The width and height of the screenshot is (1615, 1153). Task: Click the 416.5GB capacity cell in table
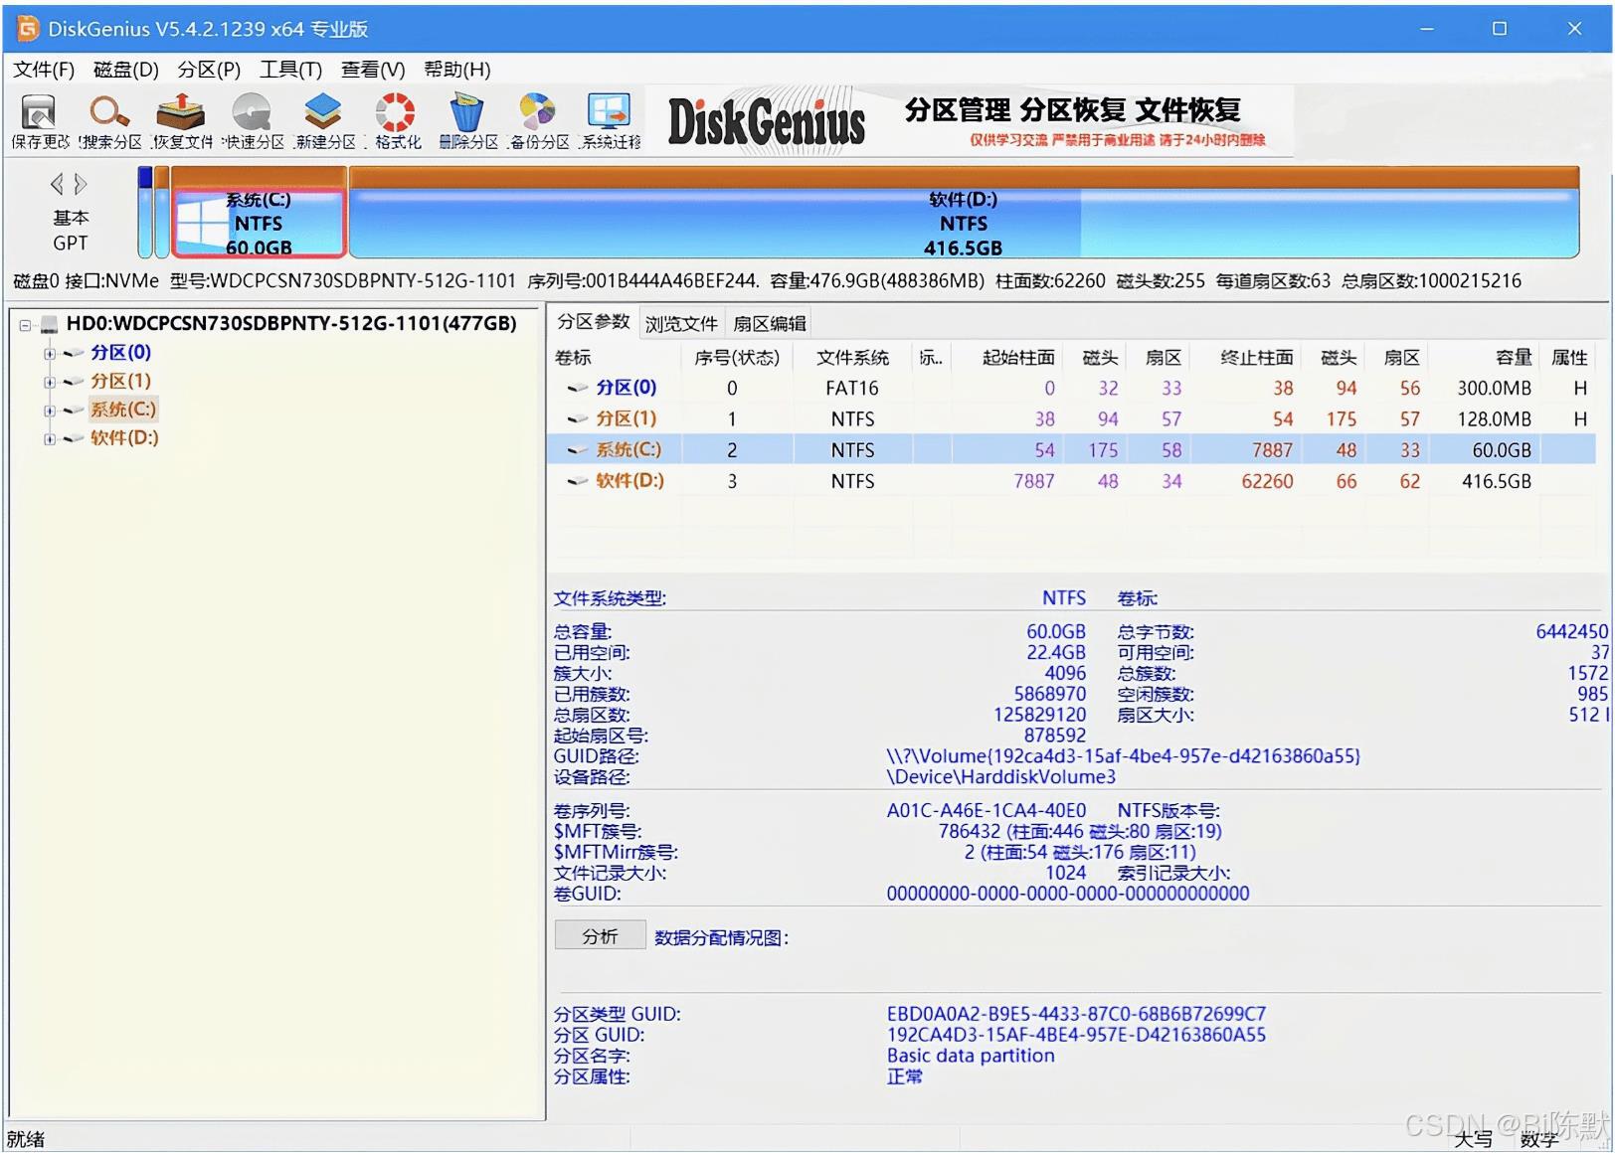click(x=1496, y=481)
